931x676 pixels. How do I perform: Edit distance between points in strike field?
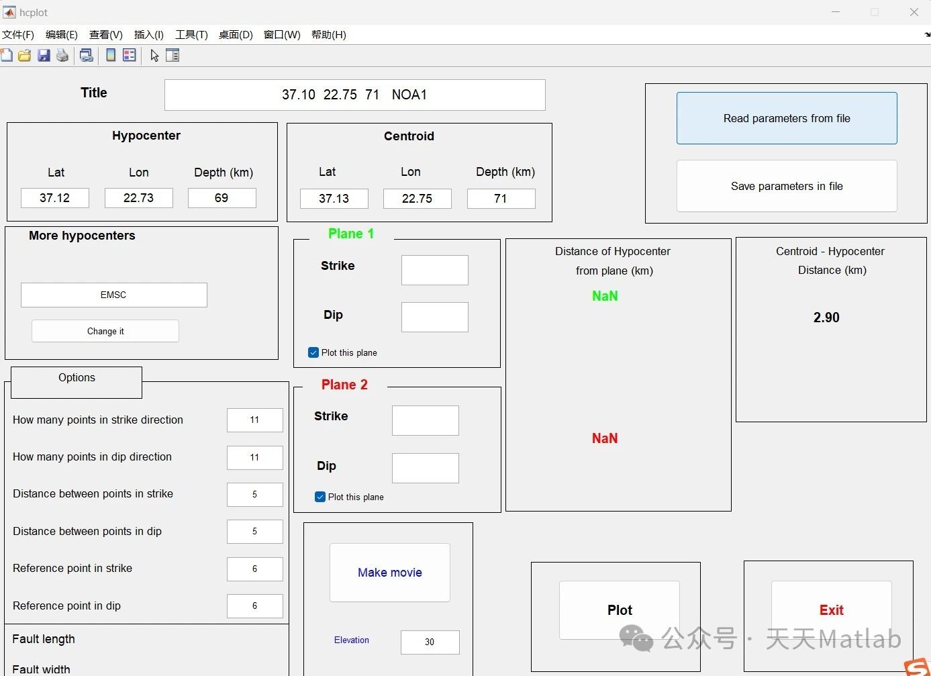255,495
